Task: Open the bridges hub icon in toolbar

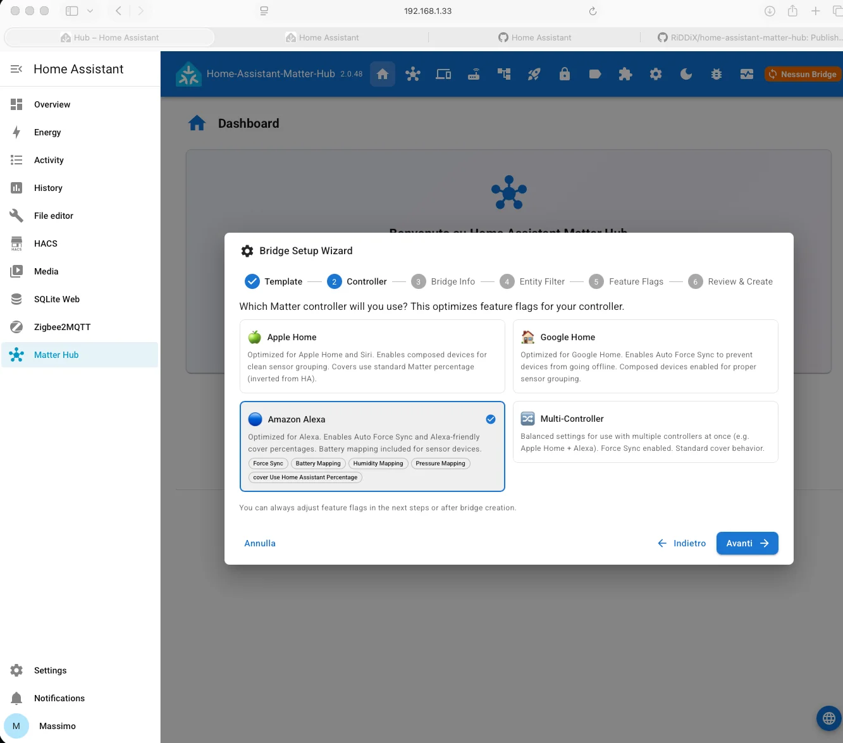Action: [x=413, y=74]
